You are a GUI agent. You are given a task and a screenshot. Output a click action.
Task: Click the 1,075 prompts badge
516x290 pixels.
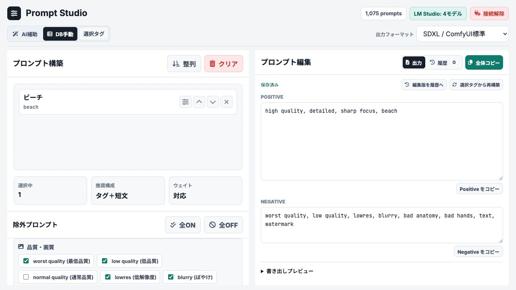point(383,13)
